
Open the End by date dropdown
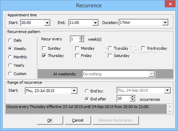[167, 90]
